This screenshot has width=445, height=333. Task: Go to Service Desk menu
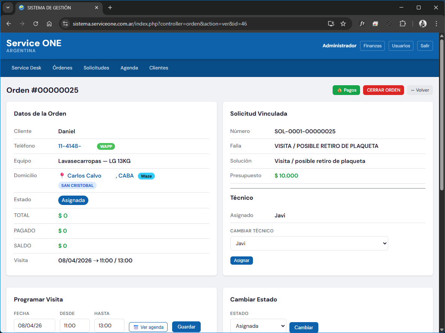click(26, 68)
